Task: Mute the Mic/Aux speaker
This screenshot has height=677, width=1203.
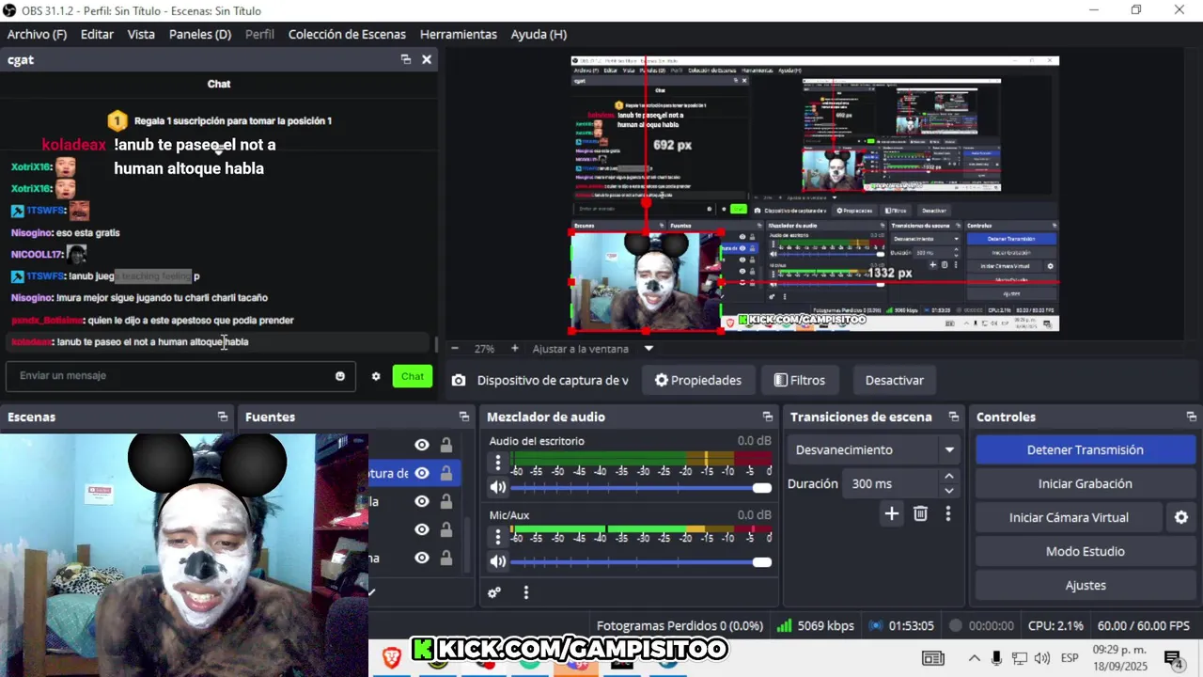Action: [x=498, y=561]
